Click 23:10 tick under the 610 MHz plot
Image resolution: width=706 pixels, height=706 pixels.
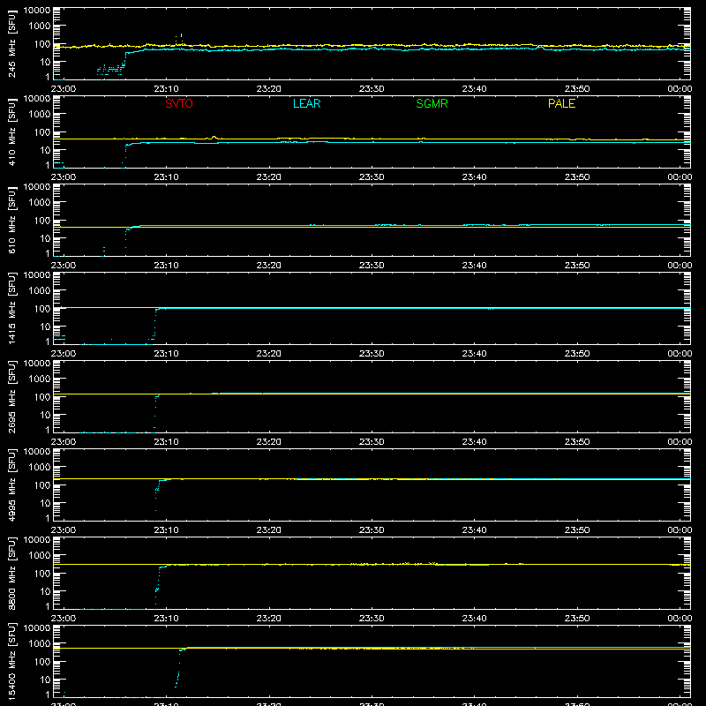point(166,266)
